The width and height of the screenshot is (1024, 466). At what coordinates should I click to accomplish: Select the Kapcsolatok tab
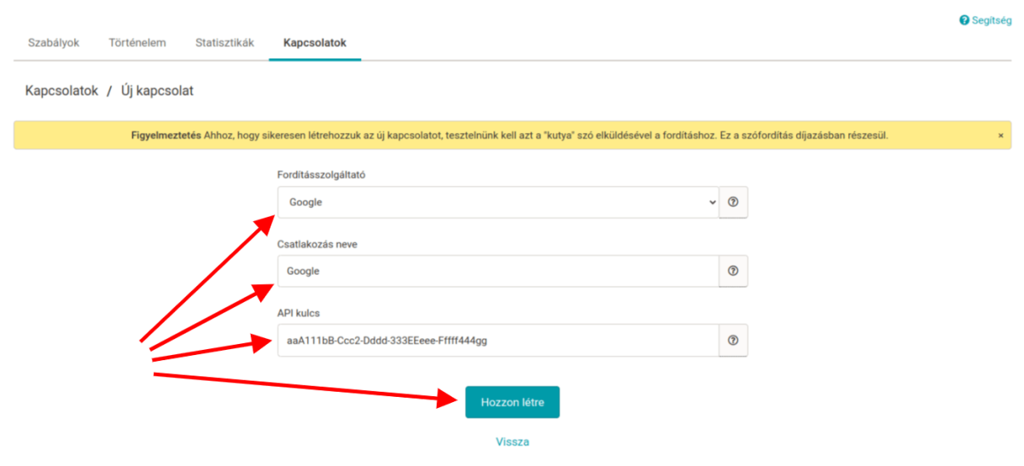tap(315, 43)
